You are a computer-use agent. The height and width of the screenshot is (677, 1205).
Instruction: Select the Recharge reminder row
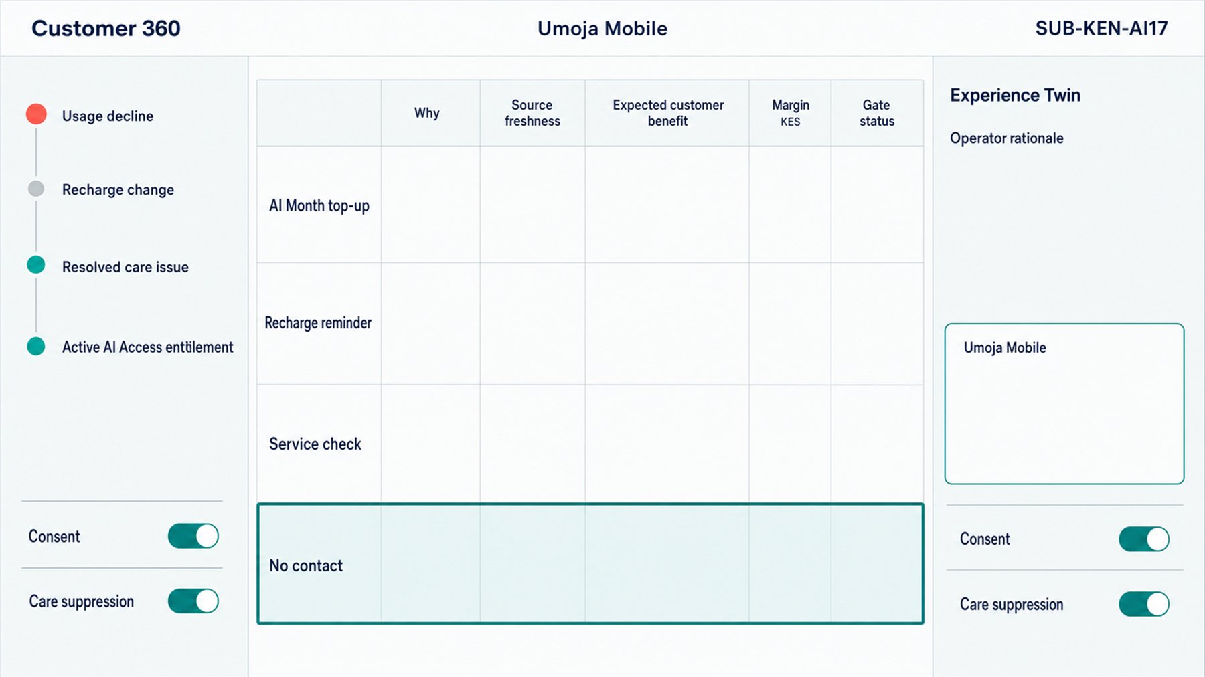click(x=590, y=323)
